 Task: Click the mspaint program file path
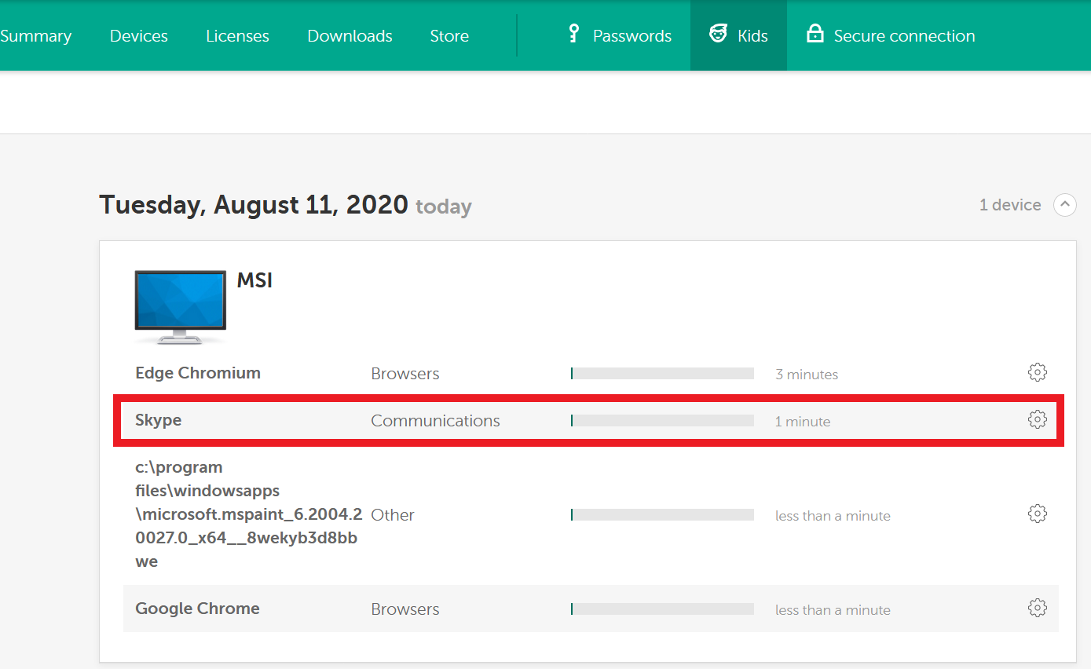coord(249,514)
